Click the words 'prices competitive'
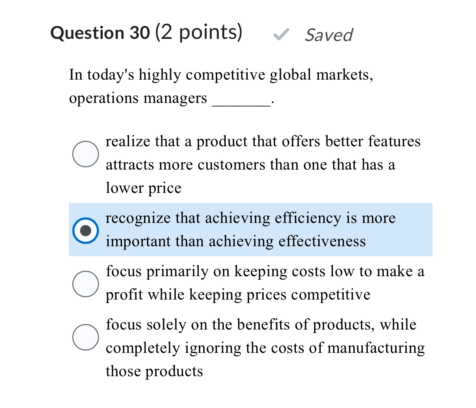The width and height of the screenshot is (476, 408). [311, 294]
